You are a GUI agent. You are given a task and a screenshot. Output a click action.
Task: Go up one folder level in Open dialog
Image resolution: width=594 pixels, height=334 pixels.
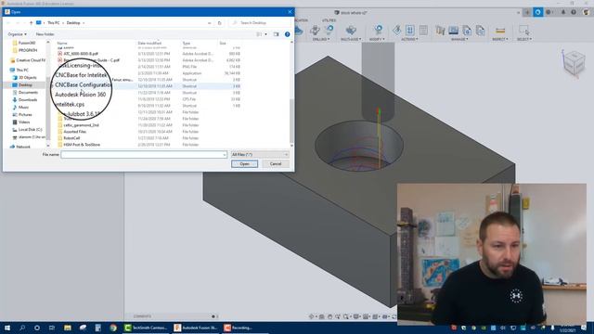point(31,23)
